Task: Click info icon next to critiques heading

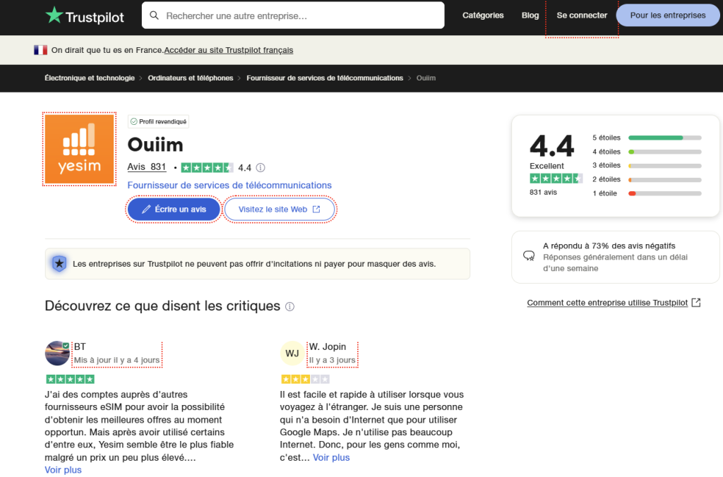Action: [289, 307]
